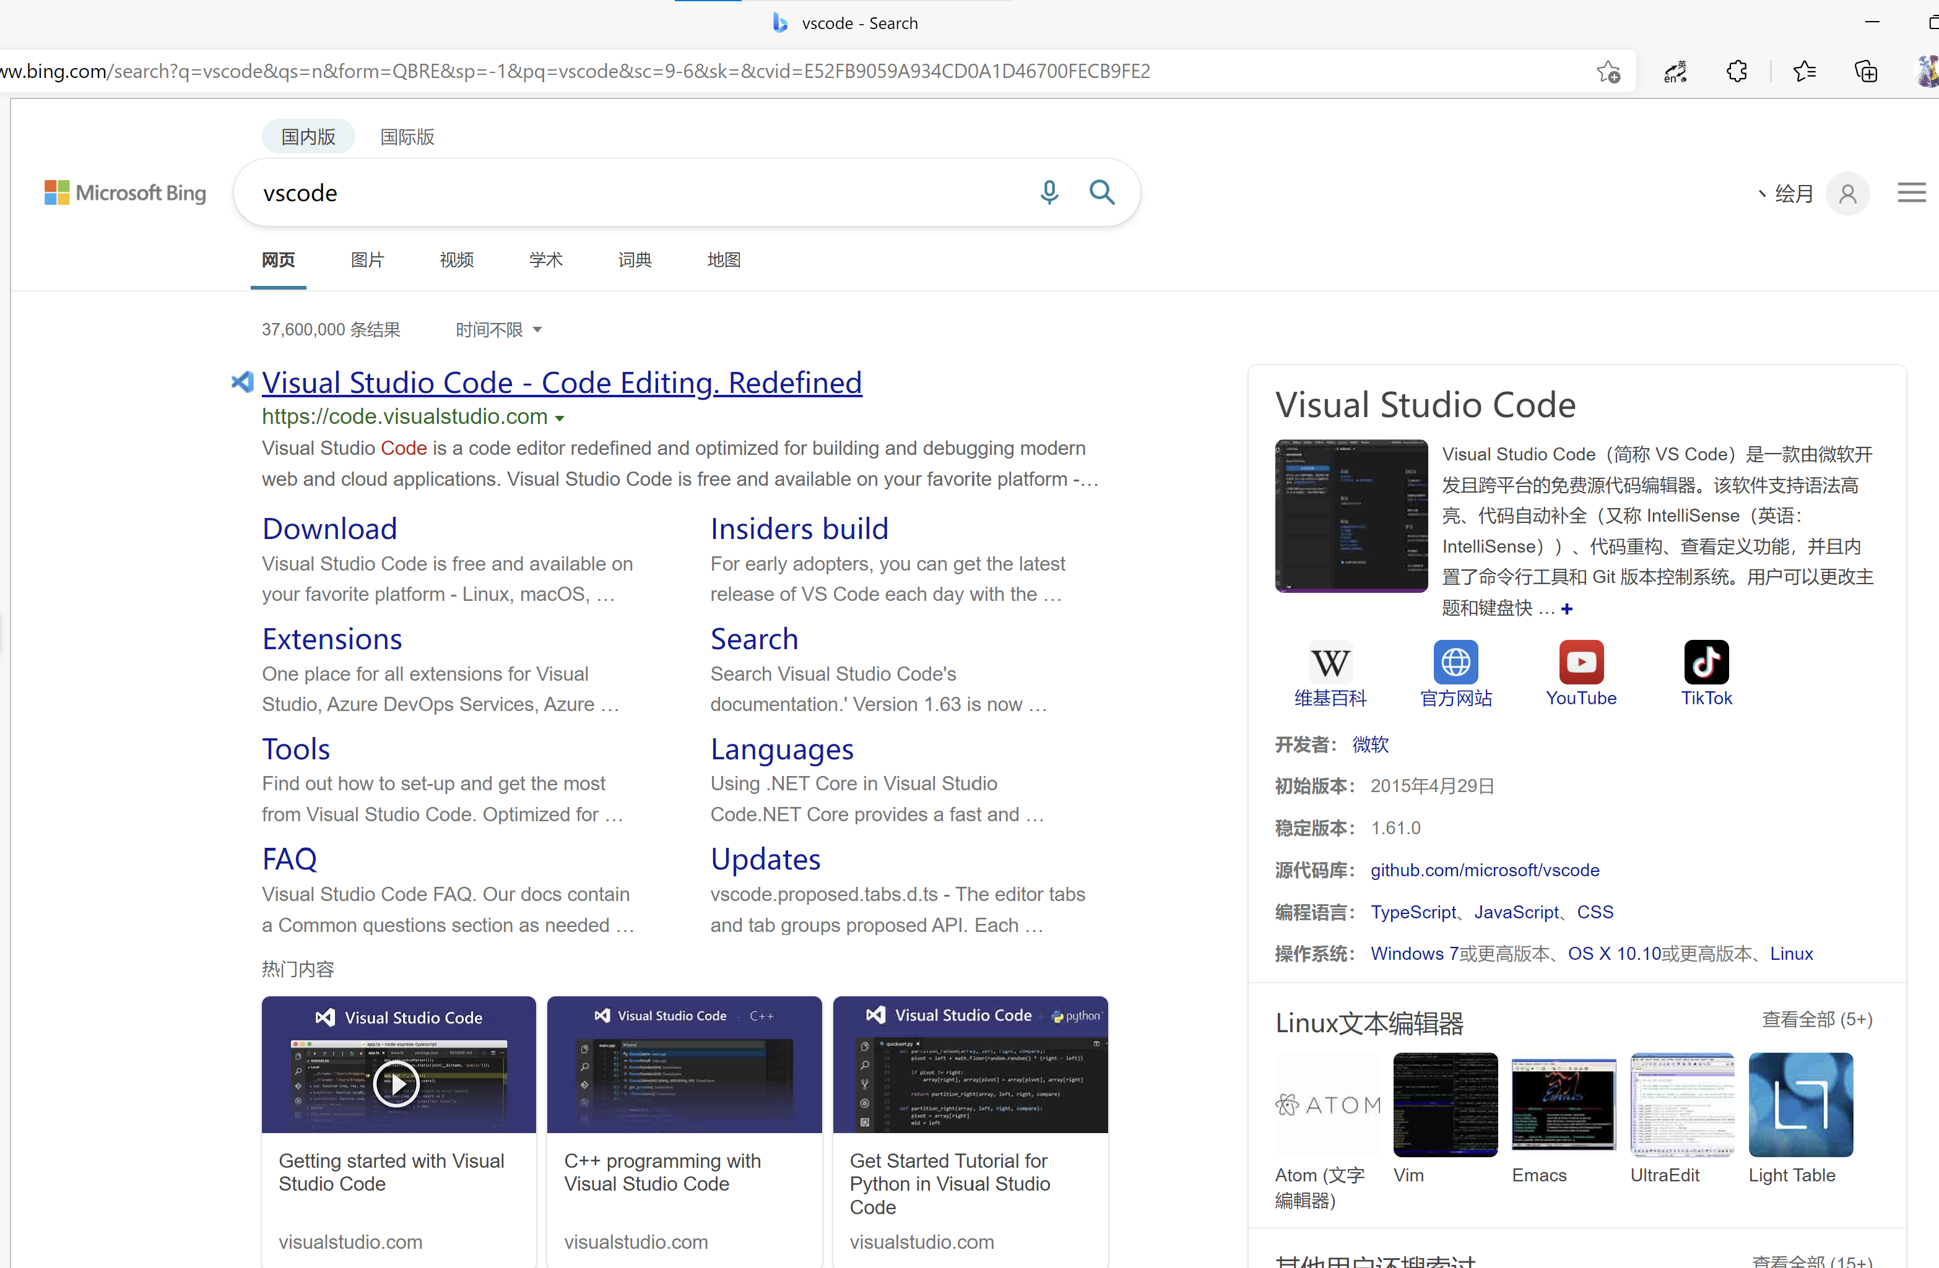The image size is (1939, 1268).
Task: Open the Tools sublink
Action: (x=296, y=749)
